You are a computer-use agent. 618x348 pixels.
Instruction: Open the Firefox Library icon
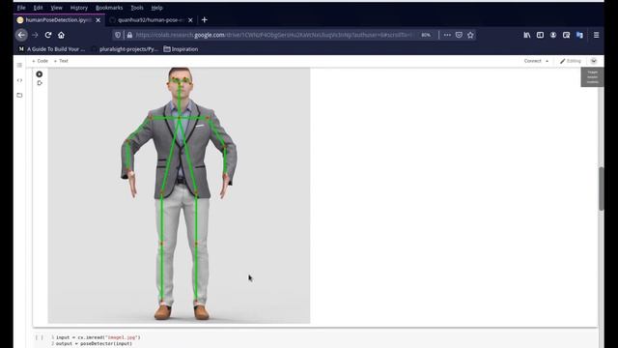pyautogui.click(x=527, y=35)
